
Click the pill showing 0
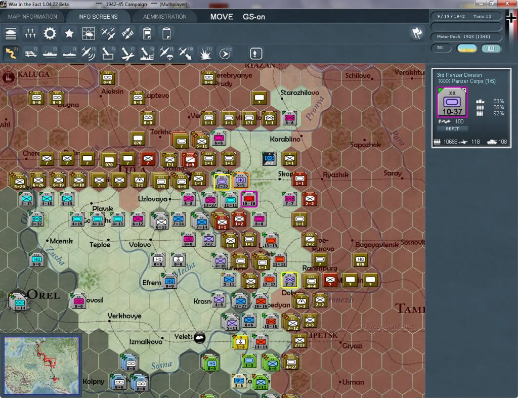coord(491,48)
